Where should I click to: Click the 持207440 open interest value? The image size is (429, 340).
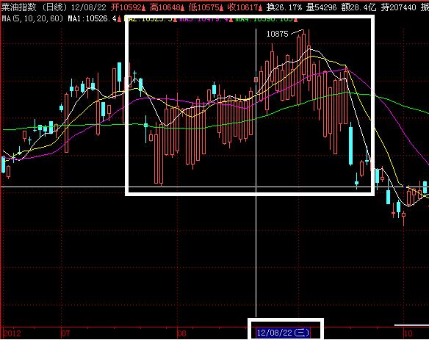click(x=398, y=7)
